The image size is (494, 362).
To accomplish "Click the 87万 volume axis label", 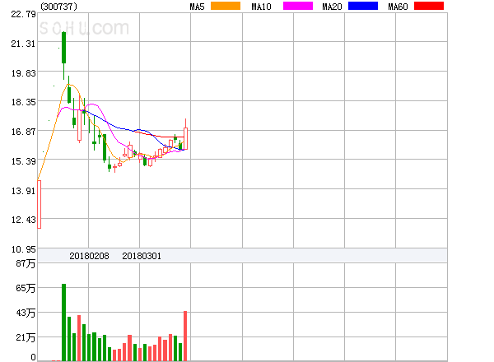I will pyautogui.click(x=26, y=263).
